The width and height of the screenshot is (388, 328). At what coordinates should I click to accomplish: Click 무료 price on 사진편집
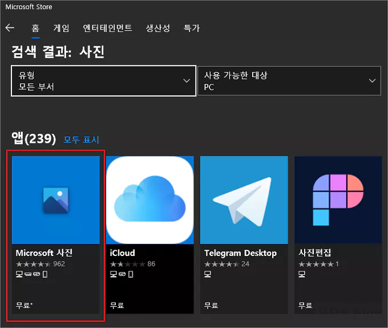coord(305,306)
